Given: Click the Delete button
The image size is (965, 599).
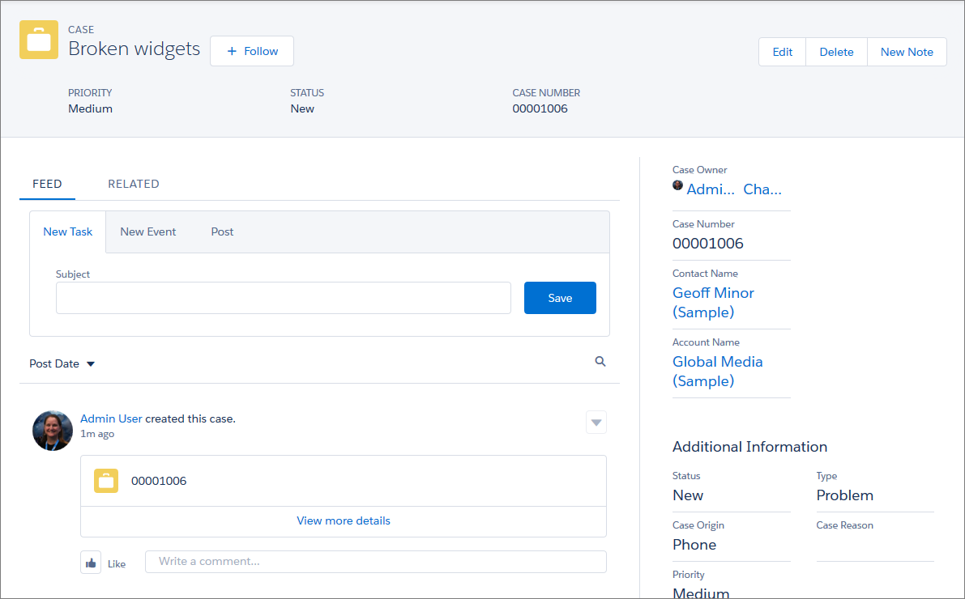Looking at the screenshot, I should [x=836, y=52].
